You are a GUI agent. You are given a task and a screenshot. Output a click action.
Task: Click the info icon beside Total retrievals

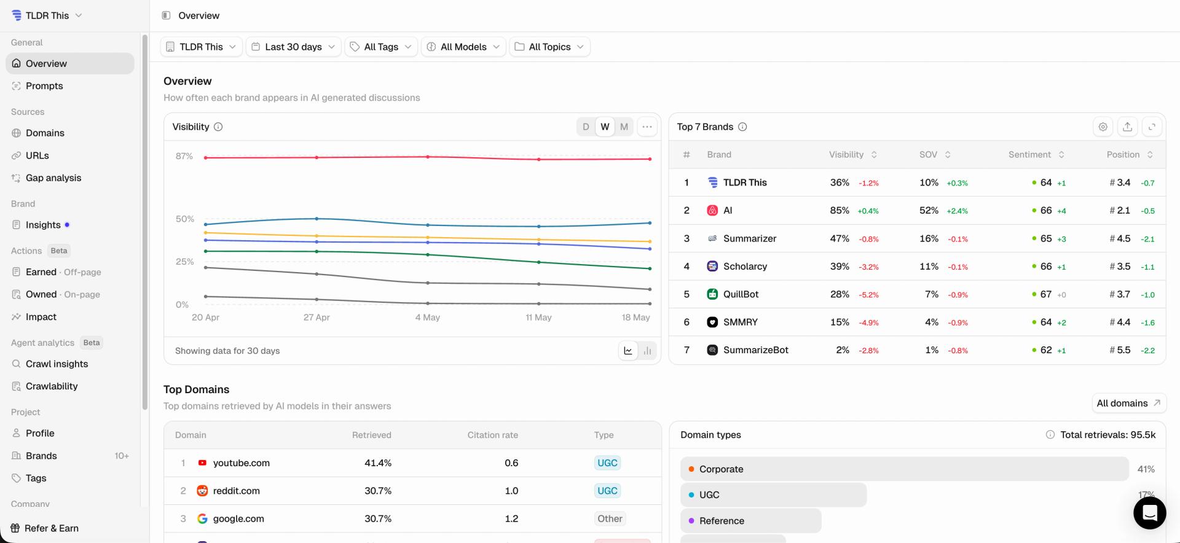pyautogui.click(x=1050, y=434)
